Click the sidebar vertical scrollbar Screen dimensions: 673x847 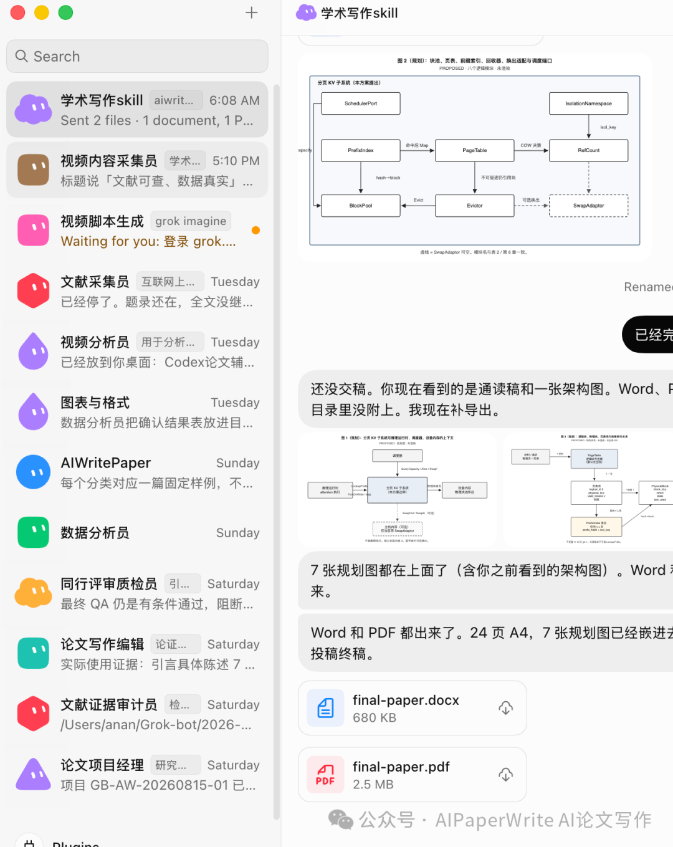click(x=277, y=452)
